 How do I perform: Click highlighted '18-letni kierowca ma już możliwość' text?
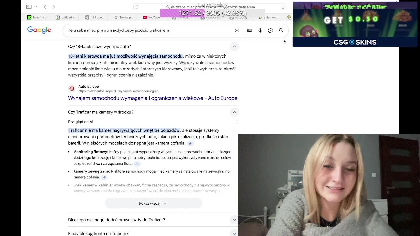click(x=125, y=56)
